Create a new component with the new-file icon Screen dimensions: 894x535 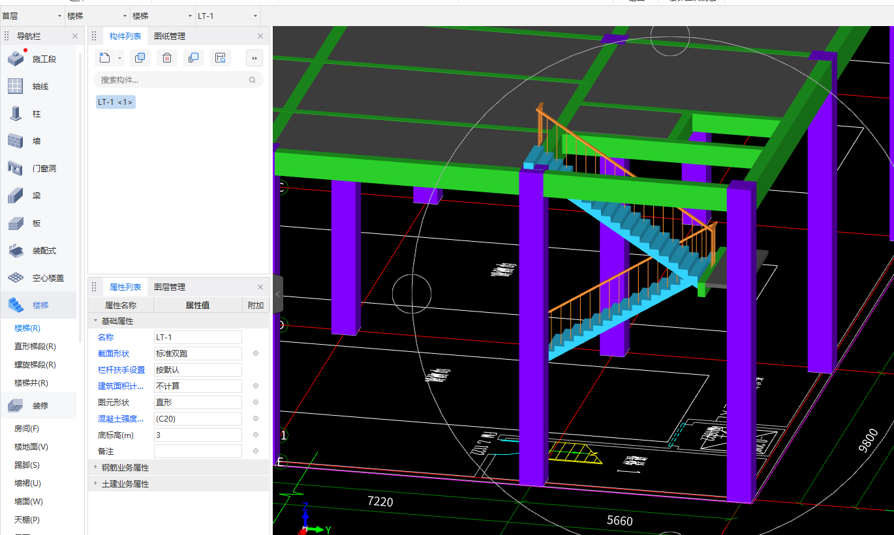coord(104,58)
